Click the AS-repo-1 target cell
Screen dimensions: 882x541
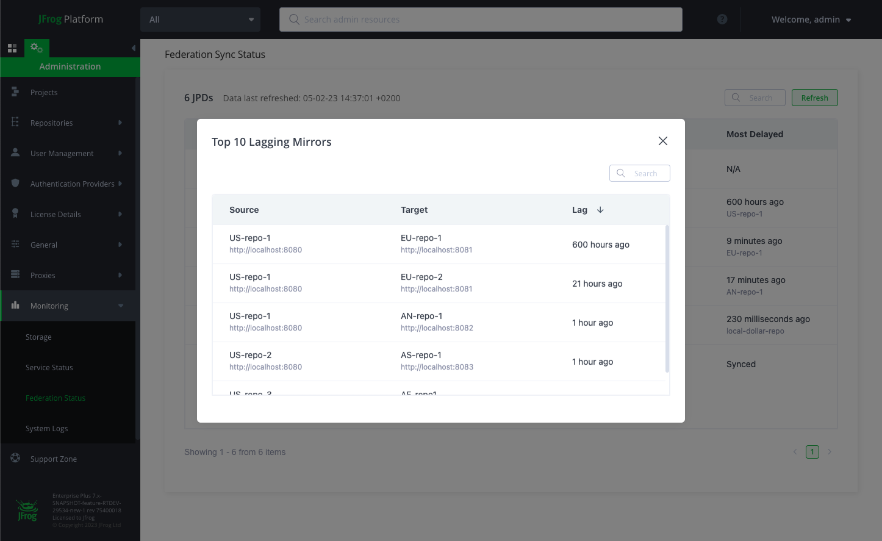tap(421, 355)
